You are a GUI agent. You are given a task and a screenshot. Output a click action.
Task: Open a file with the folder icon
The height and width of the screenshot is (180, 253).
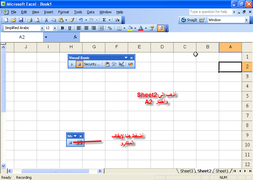(x=14, y=20)
